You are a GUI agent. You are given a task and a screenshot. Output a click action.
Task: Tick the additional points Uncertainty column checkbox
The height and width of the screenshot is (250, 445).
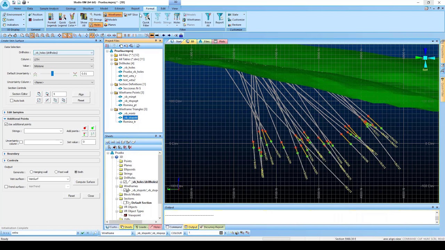coord(21,142)
